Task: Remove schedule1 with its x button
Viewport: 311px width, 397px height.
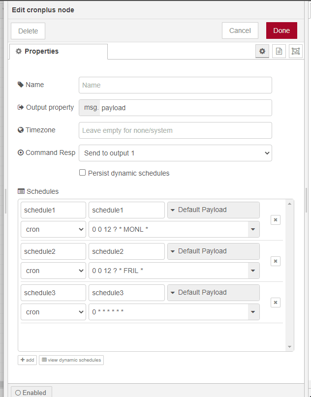Action: (x=275, y=220)
